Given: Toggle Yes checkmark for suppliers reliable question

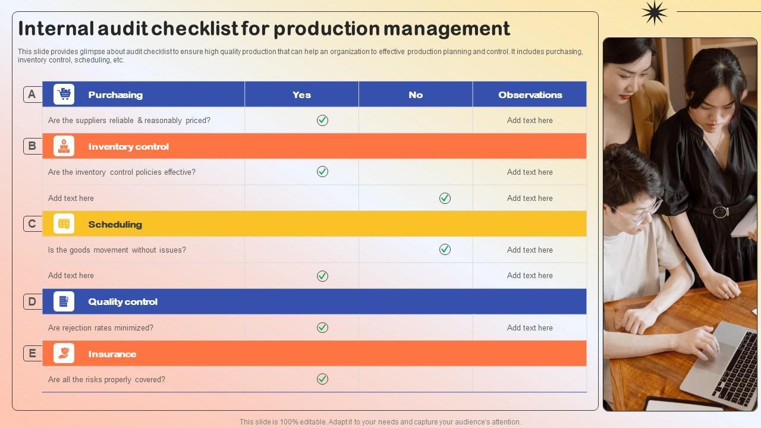Looking at the screenshot, I should pos(322,120).
